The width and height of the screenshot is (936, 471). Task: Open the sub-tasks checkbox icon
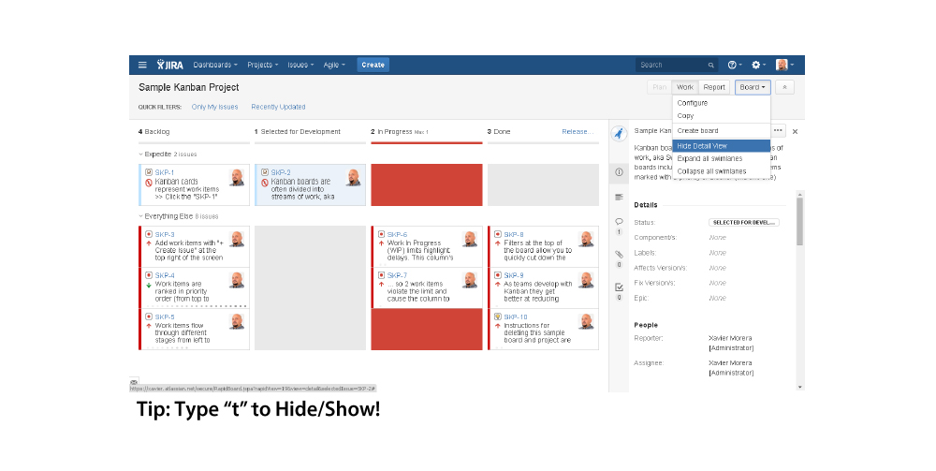click(x=619, y=287)
